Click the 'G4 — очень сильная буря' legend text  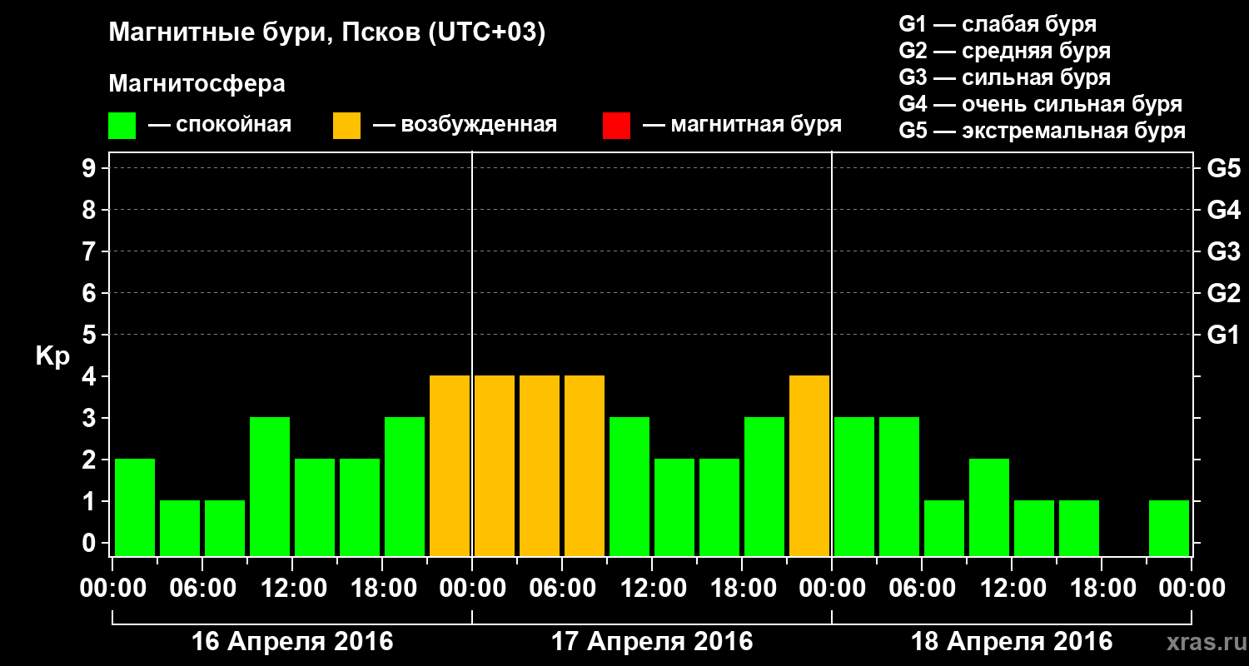click(1041, 104)
